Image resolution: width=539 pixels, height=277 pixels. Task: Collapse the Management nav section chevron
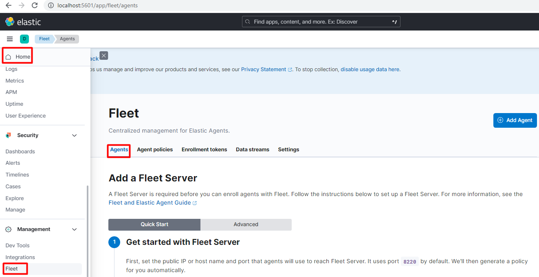tap(75, 229)
